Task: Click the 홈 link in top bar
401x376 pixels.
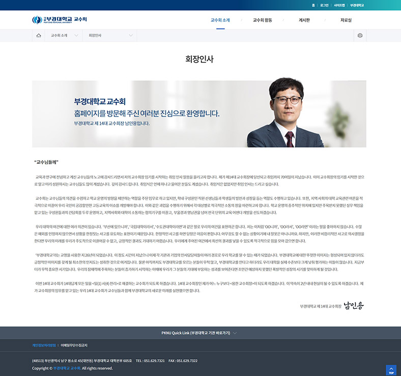Action: click(x=313, y=5)
